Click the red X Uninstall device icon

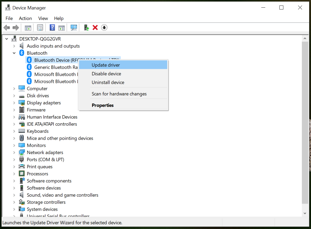click(95, 28)
